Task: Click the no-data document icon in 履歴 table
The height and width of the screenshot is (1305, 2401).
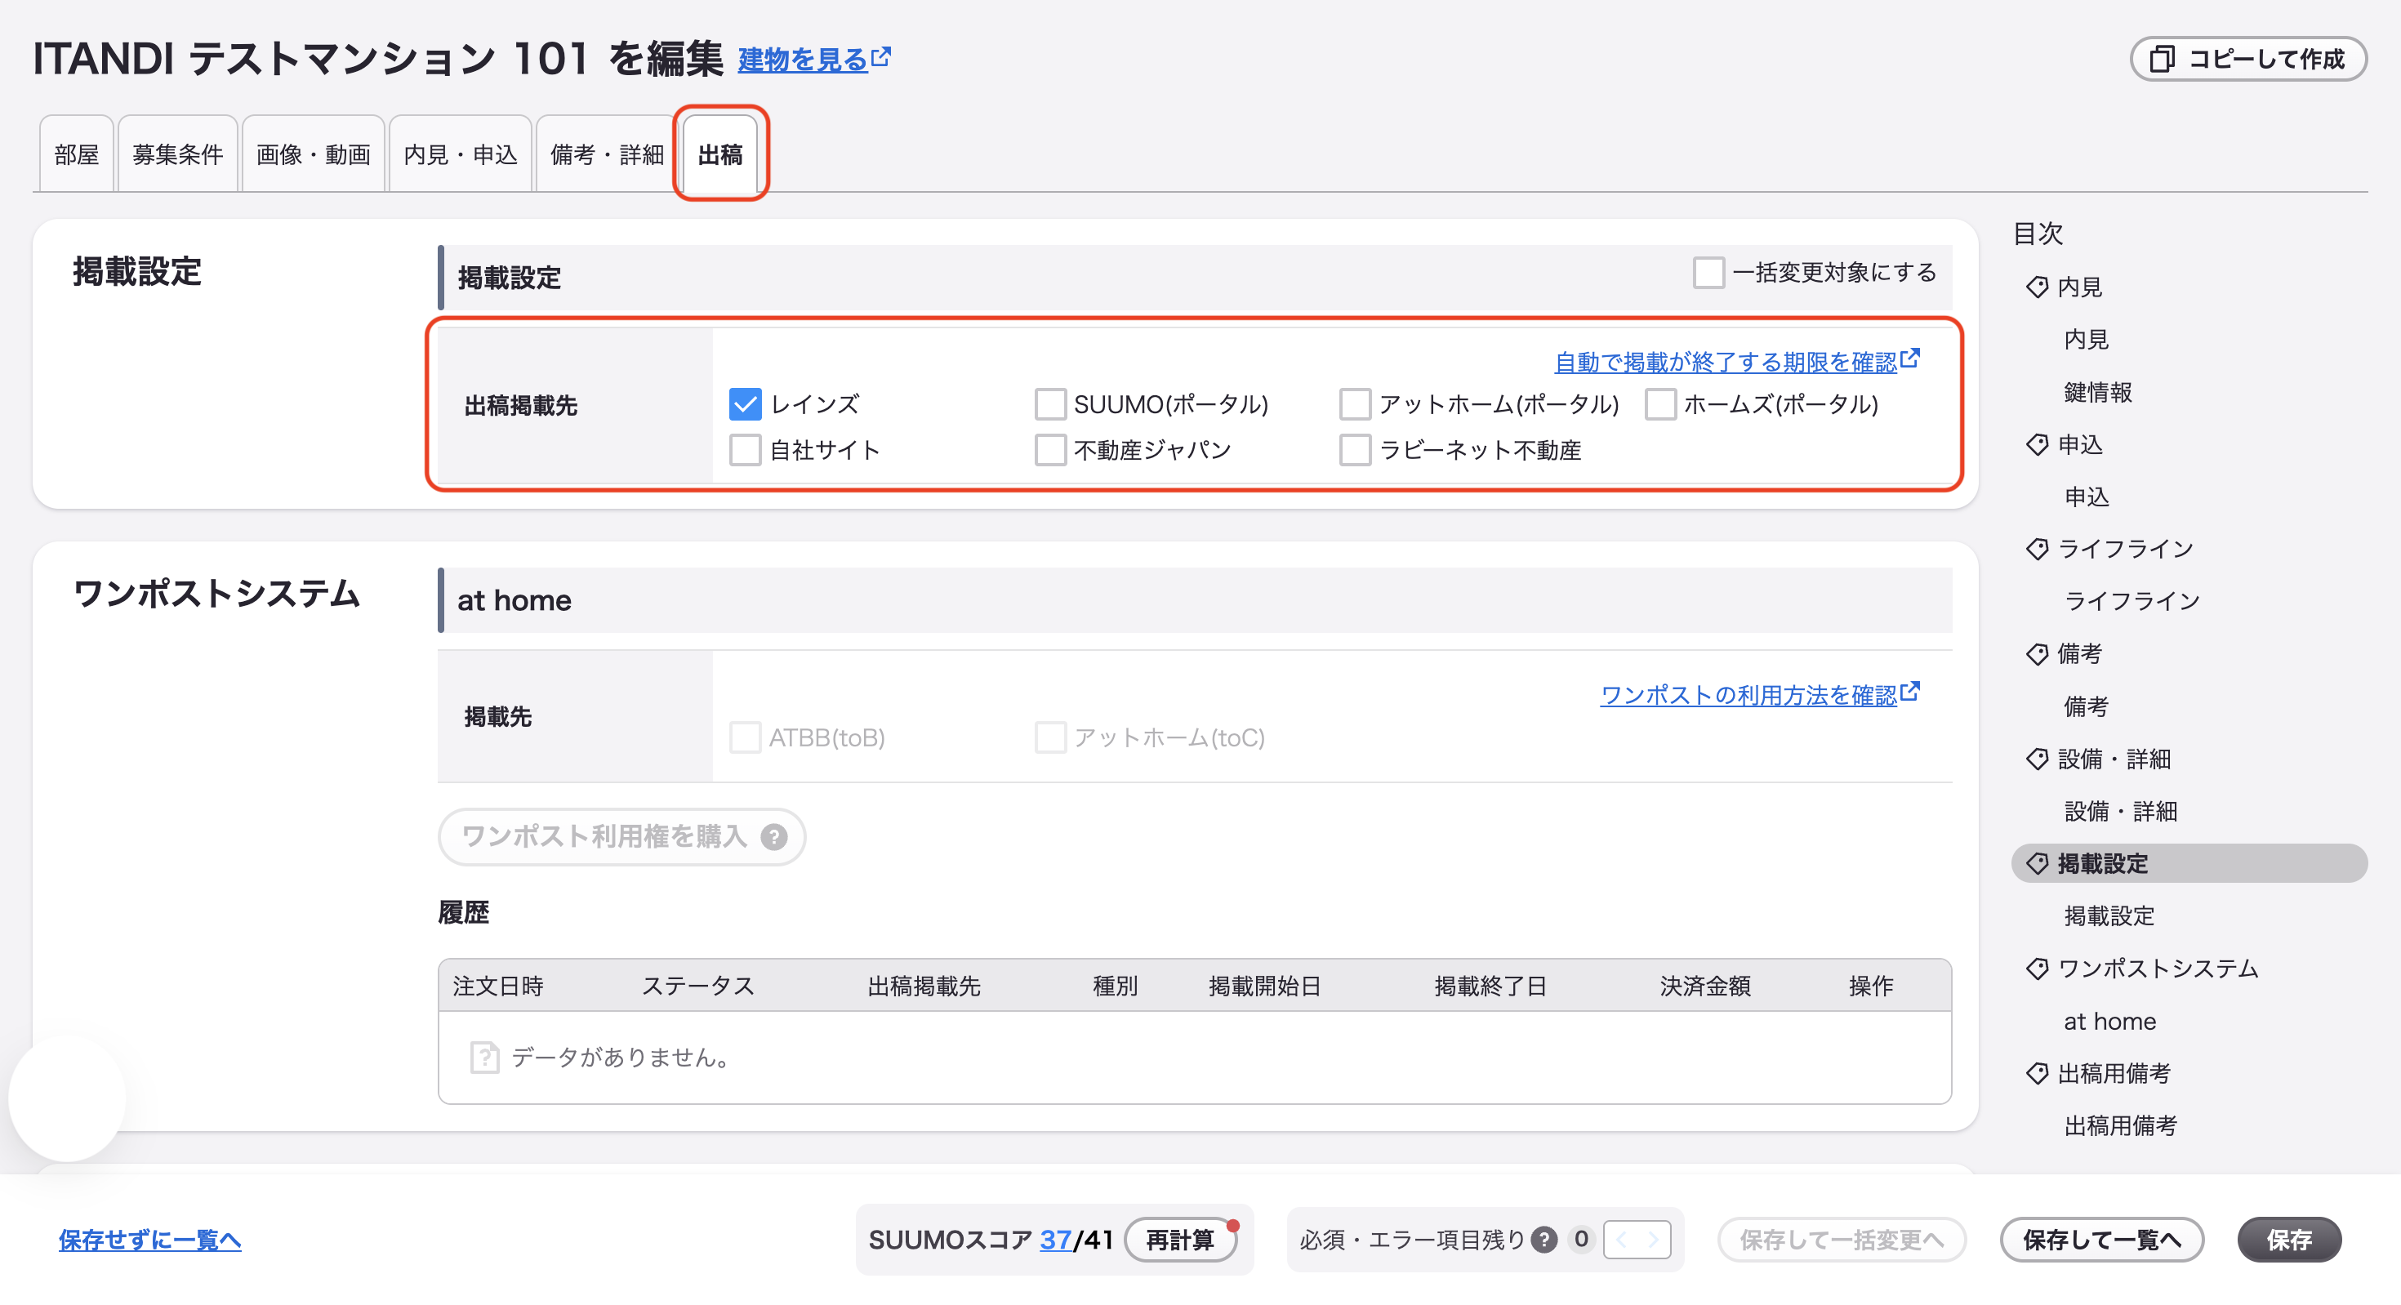Action: pyautogui.click(x=484, y=1057)
